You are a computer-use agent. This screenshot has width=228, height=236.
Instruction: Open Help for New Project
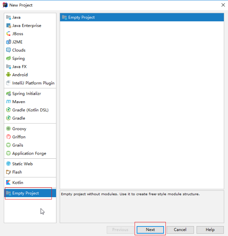click(x=210, y=230)
